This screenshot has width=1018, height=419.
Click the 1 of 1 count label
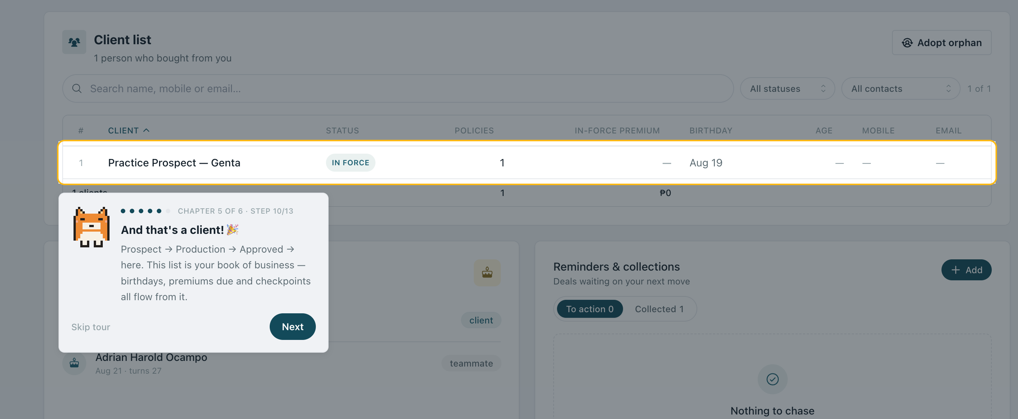(x=979, y=88)
